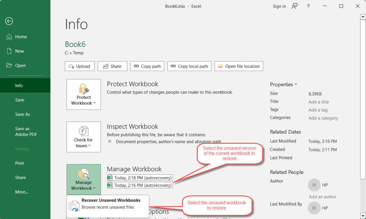Click the Add a tag field
Image resolution: width=366 pixels, height=219 pixels.
pos(318,110)
